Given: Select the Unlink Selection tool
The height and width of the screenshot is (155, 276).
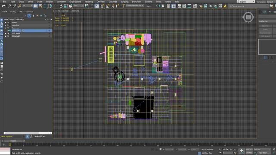Looking at the screenshot, I should (x=14, y=6).
